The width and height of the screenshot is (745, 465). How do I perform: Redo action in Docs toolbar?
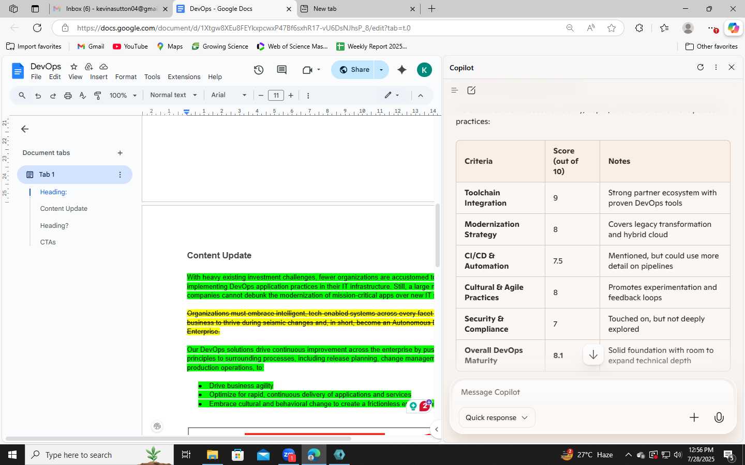[x=53, y=96]
